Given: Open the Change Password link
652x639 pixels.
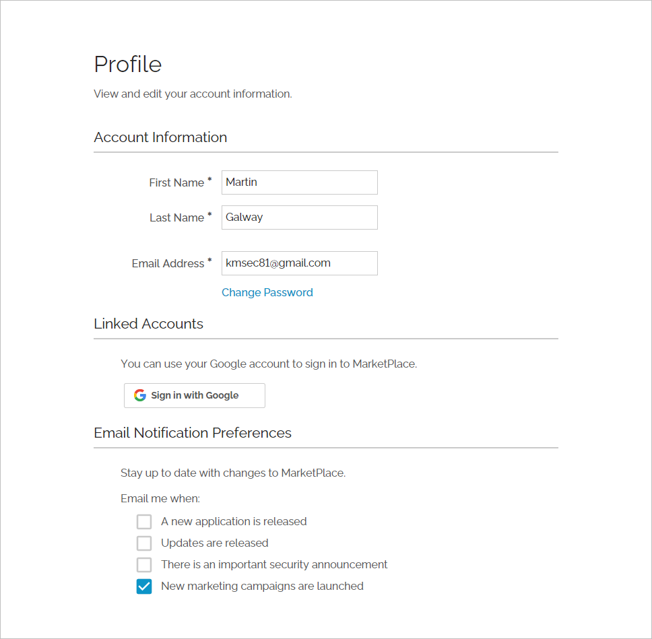Looking at the screenshot, I should (267, 292).
